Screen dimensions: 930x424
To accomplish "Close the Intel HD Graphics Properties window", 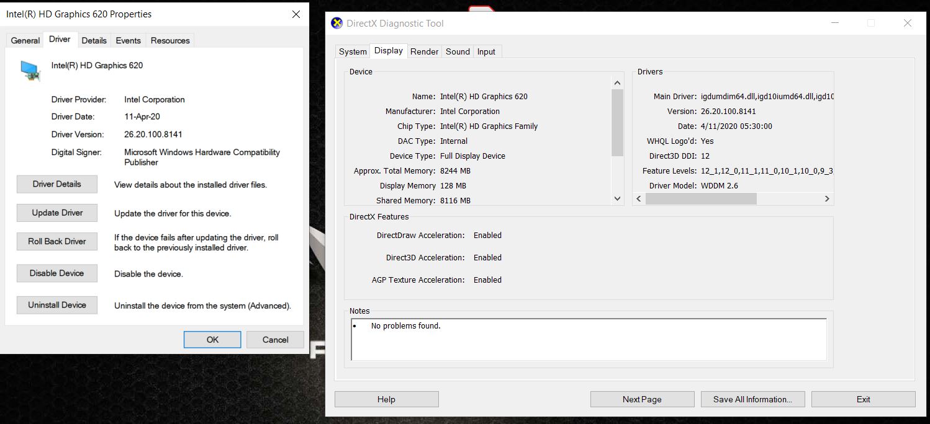I will (296, 14).
